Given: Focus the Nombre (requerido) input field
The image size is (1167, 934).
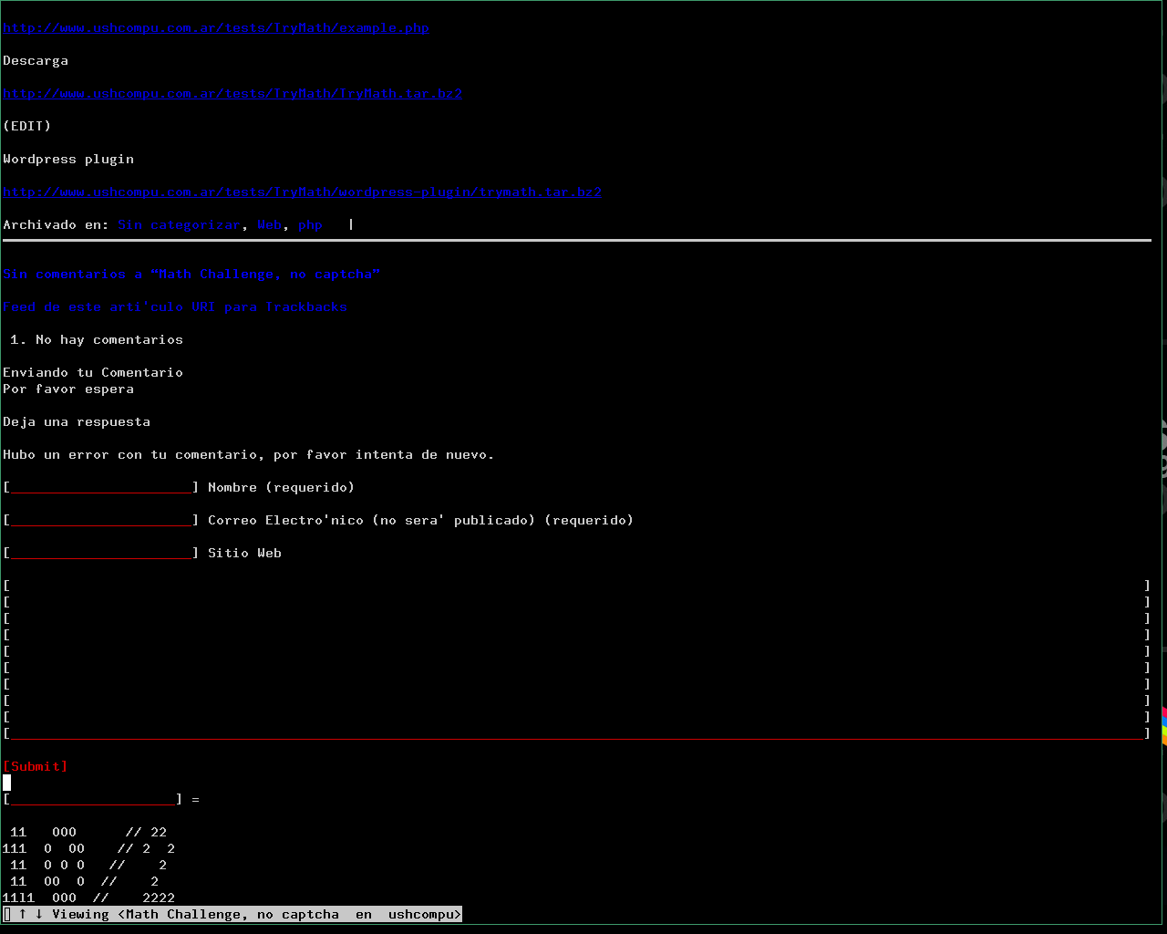Looking at the screenshot, I should point(101,488).
